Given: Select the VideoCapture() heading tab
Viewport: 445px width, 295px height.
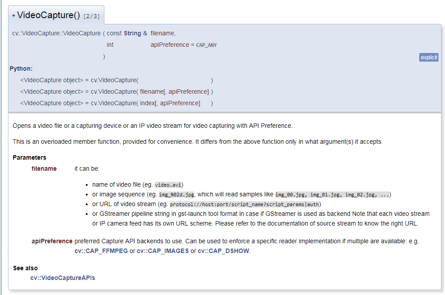Looking at the screenshot, I should (x=56, y=15).
